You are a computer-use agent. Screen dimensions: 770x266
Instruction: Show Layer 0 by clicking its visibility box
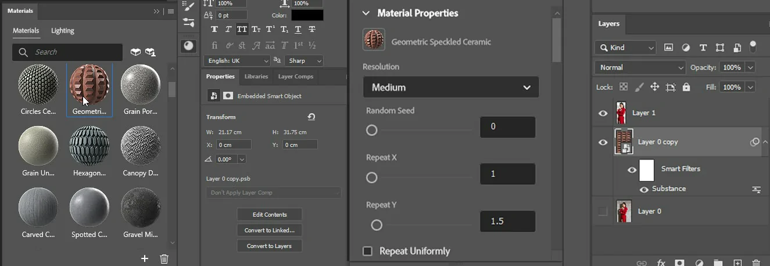tap(603, 211)
